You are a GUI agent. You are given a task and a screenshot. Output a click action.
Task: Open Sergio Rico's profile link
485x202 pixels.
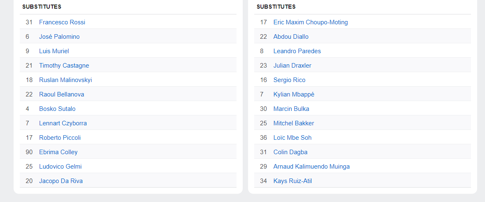click(x=289, y=80)
